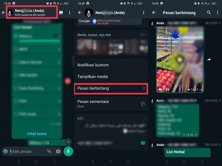Select the second blurred poll option circle
The image size is (222, 166).
[x=15, y=49]
